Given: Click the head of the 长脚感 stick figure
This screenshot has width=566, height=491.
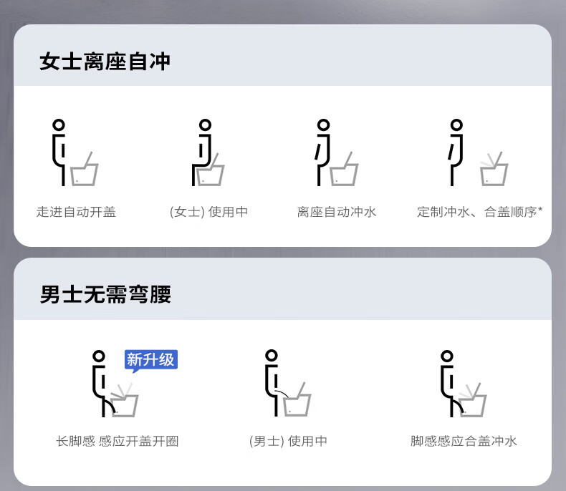Looking at the screenshot, I should click(99, 356).
